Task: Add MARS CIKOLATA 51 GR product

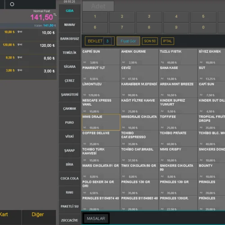Action: pos(101,171)
